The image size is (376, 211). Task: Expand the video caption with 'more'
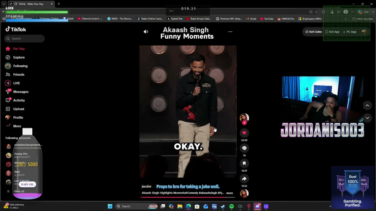click(229, 193)
